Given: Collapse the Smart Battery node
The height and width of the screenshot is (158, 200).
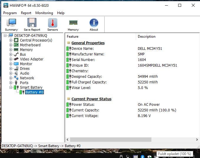Looking at the screenshot, I should point(11,88).
